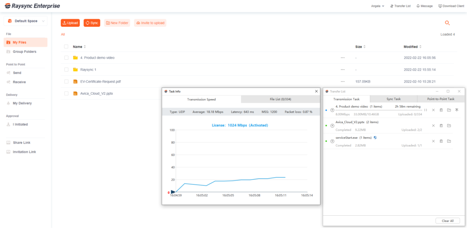
Task: Switch to the Sync Task tab
Action: point(393,99)
